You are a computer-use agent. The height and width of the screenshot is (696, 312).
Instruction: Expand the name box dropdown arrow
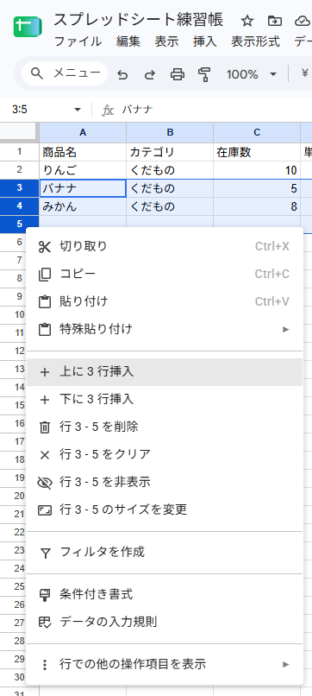tap(78, 110)
